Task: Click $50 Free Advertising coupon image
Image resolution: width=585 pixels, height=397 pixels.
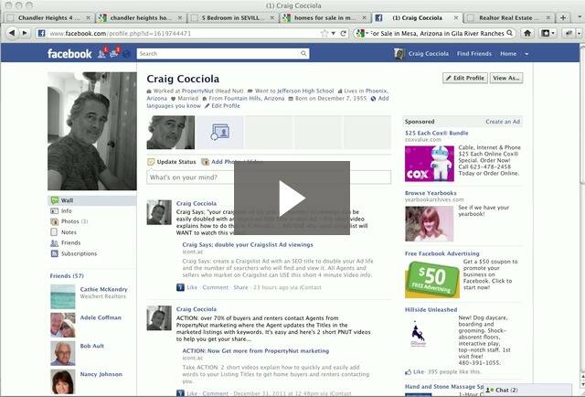Action: click(x=432, y=279)
